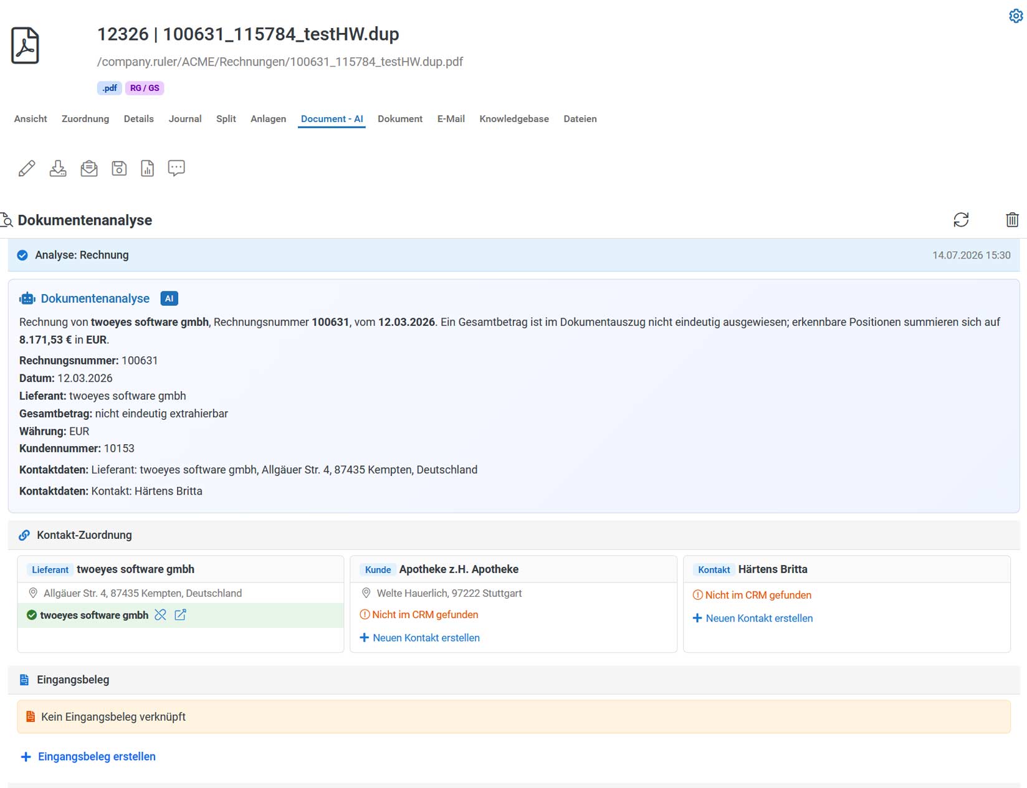Click the Dokumentenanalyse blue heading link
Screen dimensions: 1027x788
coord(95,298)
